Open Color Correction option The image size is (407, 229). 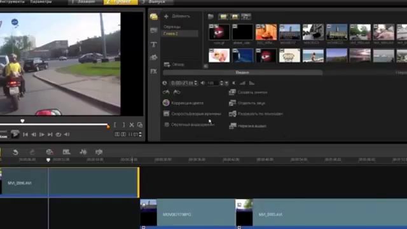183,103
